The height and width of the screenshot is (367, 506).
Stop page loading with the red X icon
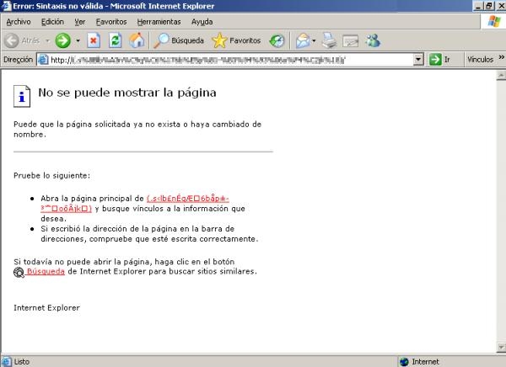click(x=94, y=40)
